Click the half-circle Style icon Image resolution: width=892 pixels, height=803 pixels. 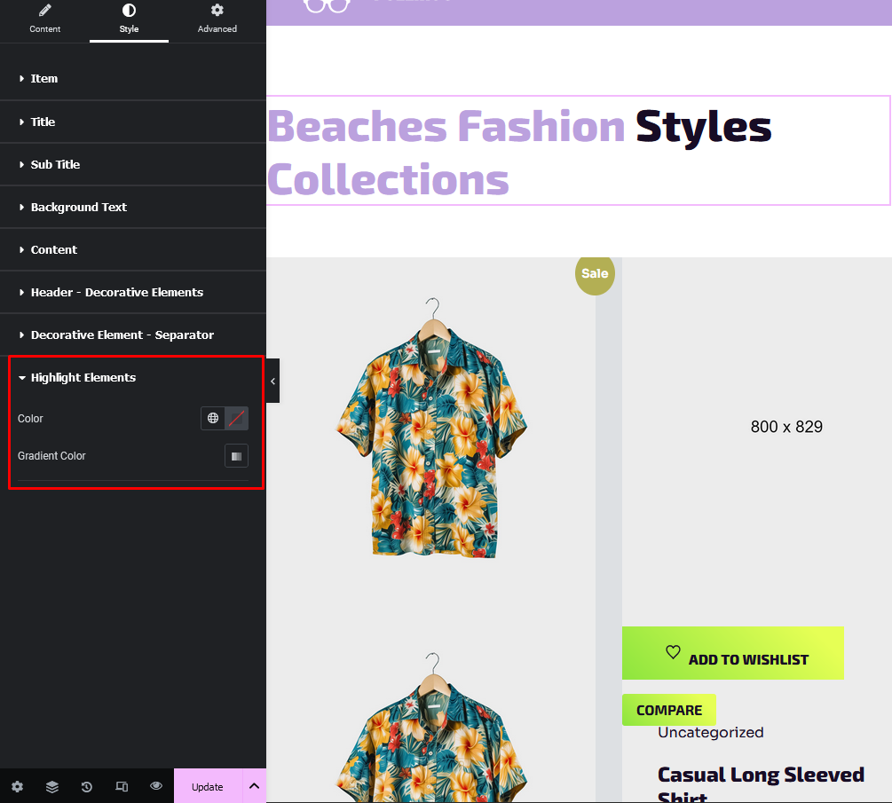coord(129,11)
